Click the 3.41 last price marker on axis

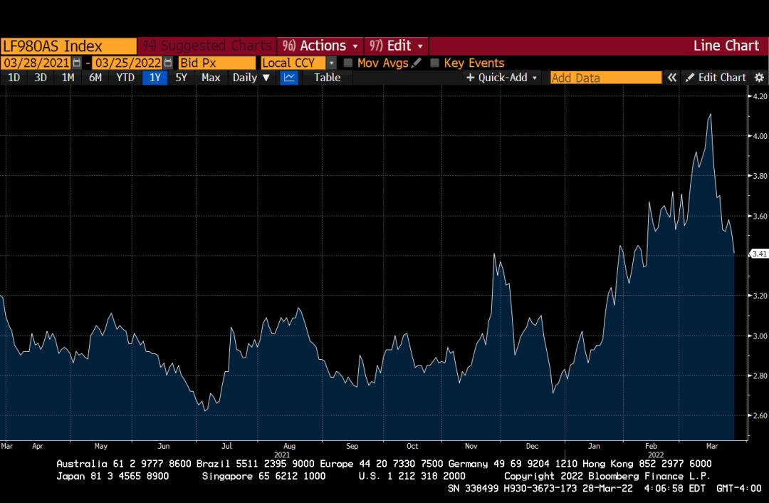759,253
